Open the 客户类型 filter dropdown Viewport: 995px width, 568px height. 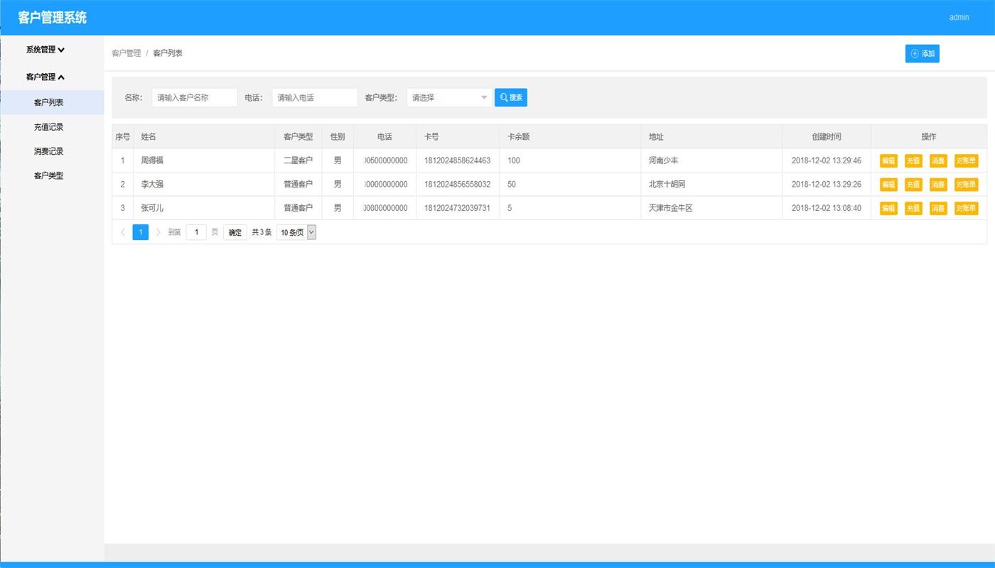coord(449,98)
